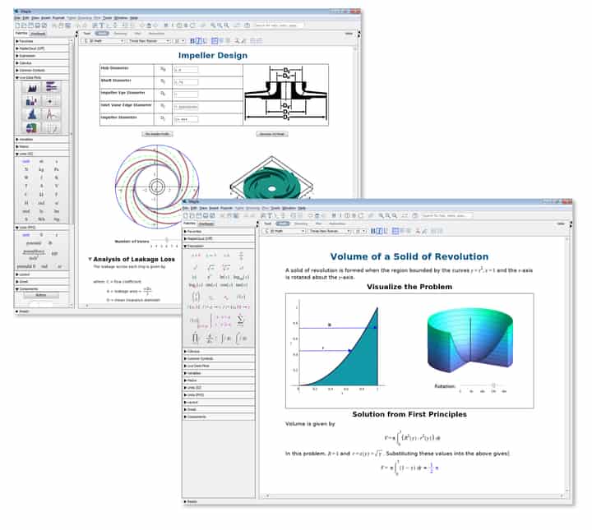Adjust the Rotation slider under 3D solid
This screenshot has height=530, width=592.
click(493, 385)
